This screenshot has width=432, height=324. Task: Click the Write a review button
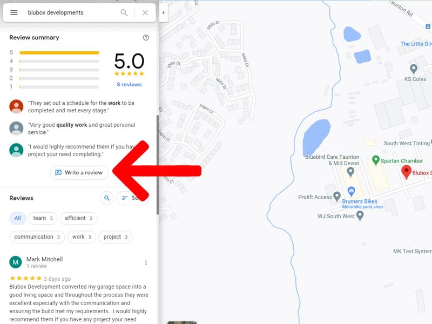point(79,173)
